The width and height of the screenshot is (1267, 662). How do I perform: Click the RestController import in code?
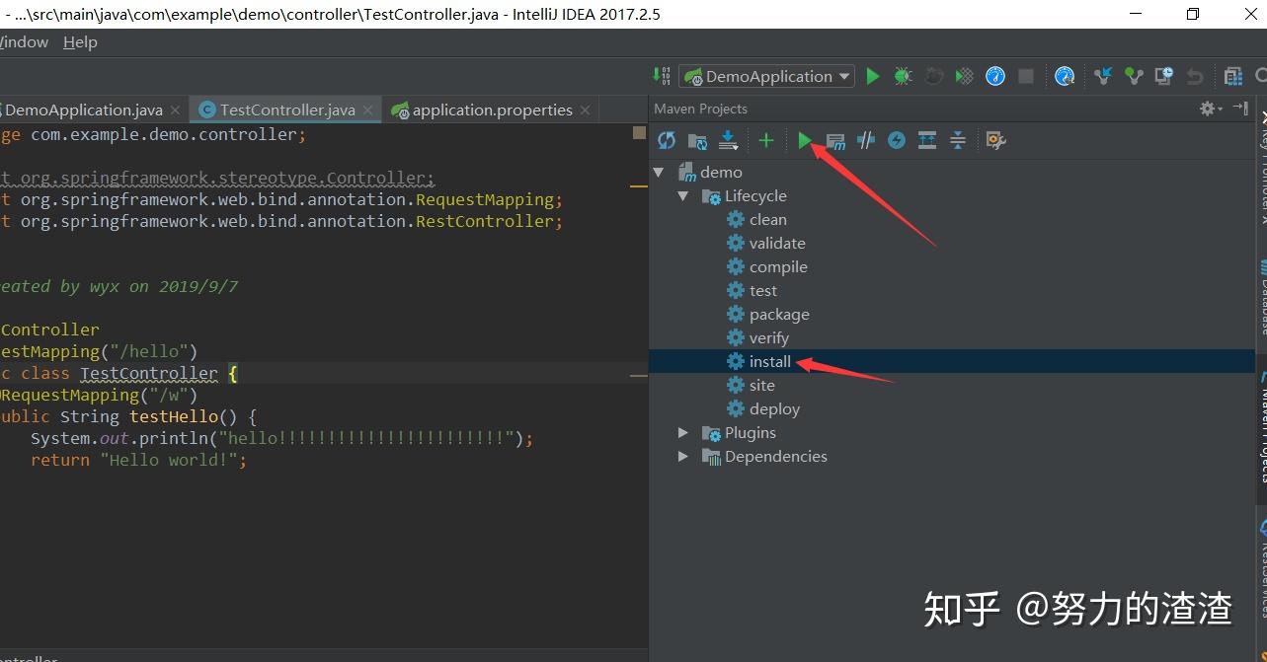(484, 221)
